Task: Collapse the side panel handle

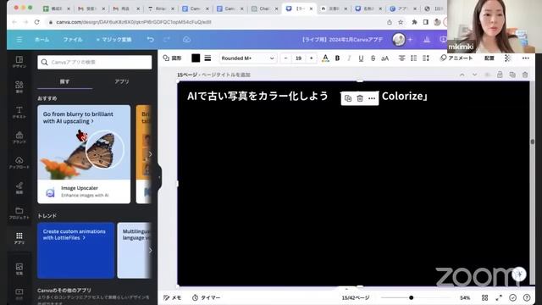Action: tap(159, 177)
